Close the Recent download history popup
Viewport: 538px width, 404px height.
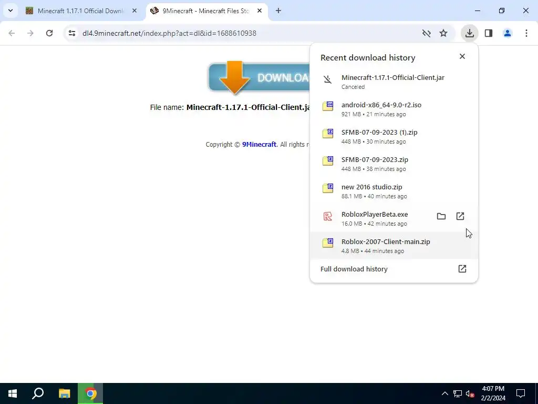462,56
